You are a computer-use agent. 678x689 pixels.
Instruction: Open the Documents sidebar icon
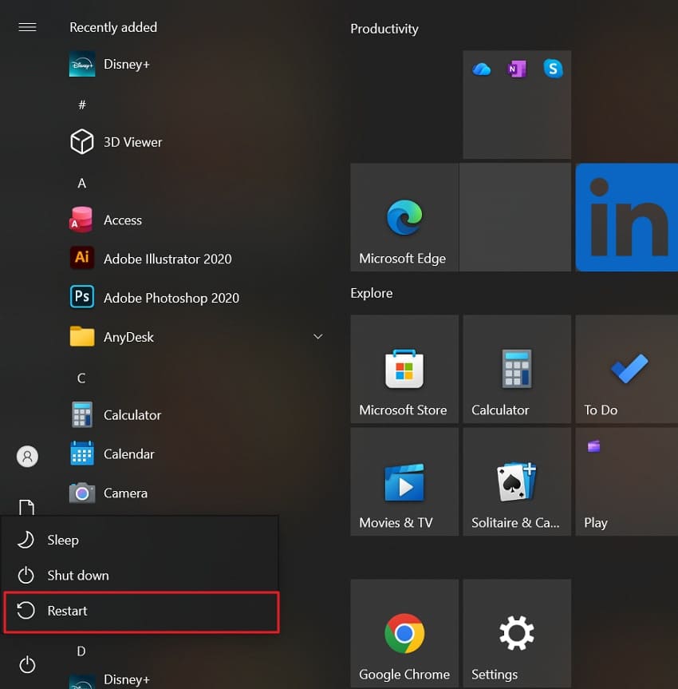tap(27, 507)
